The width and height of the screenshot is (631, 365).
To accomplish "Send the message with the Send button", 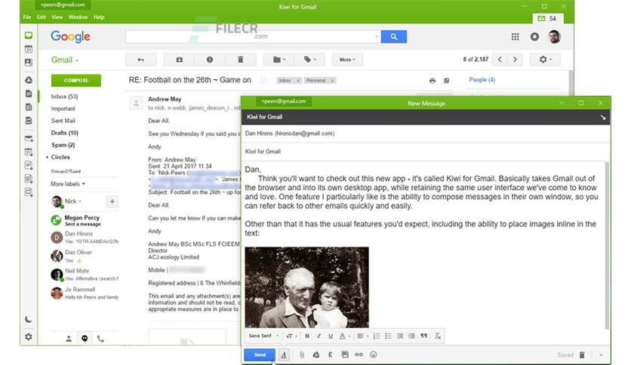I will [x=260, y=354].
